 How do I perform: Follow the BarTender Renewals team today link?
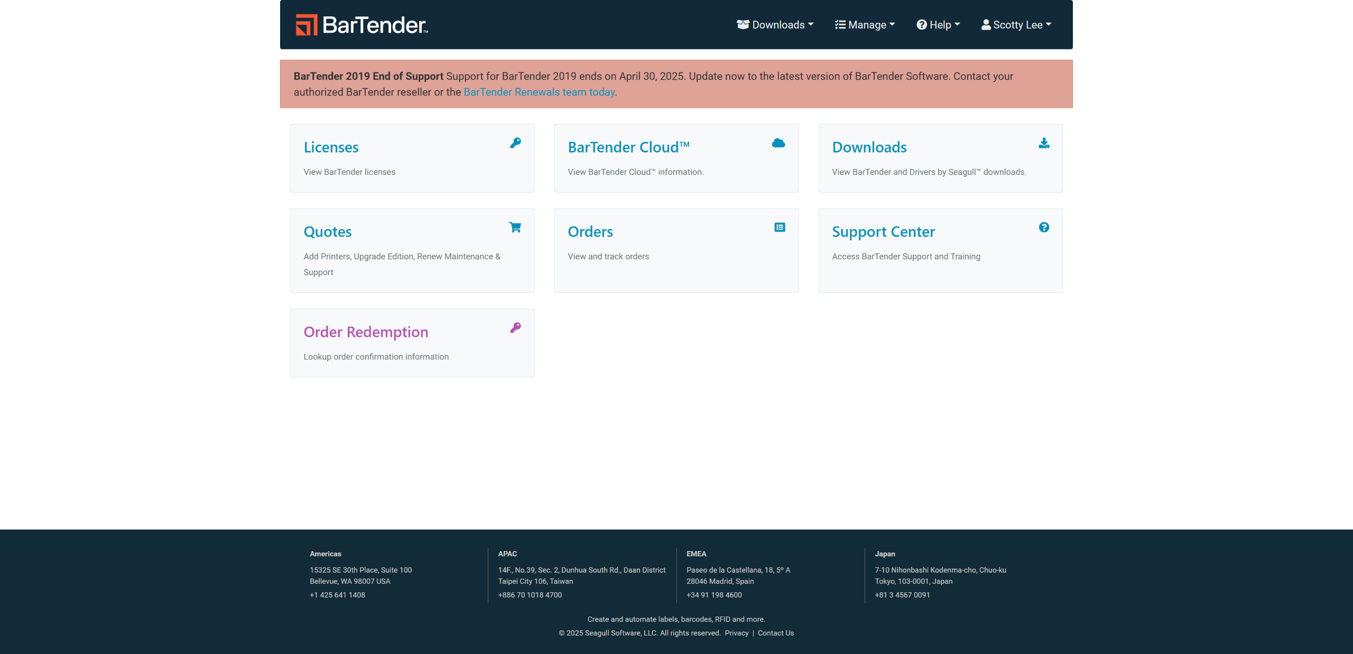point(539,92)
